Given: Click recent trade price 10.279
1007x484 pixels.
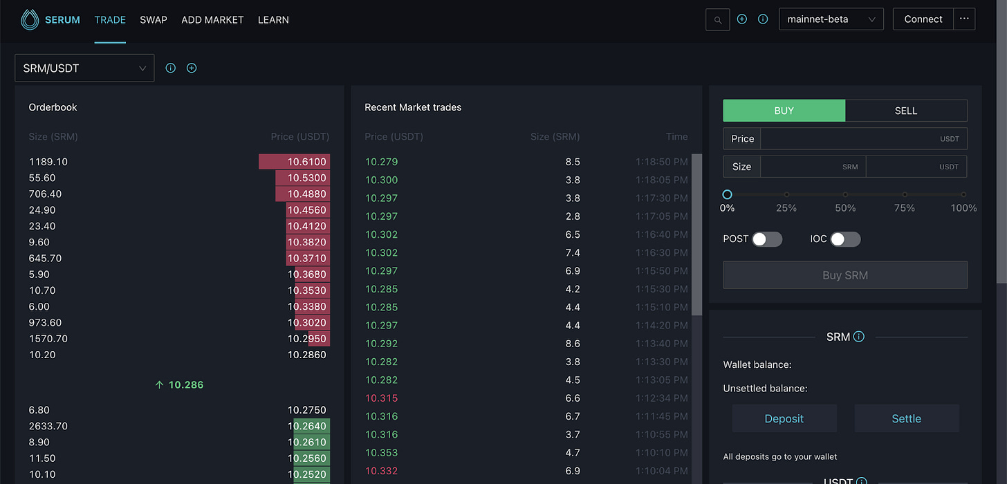Looking at the screenshot, I should tap(381, 162).
